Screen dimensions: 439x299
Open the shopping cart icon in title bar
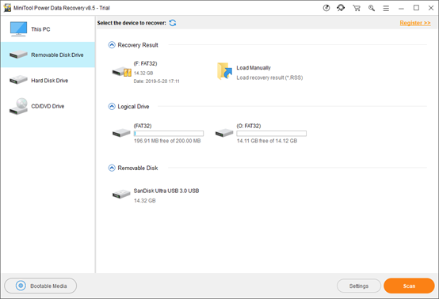pyautogui.click(x=357, y=8)
